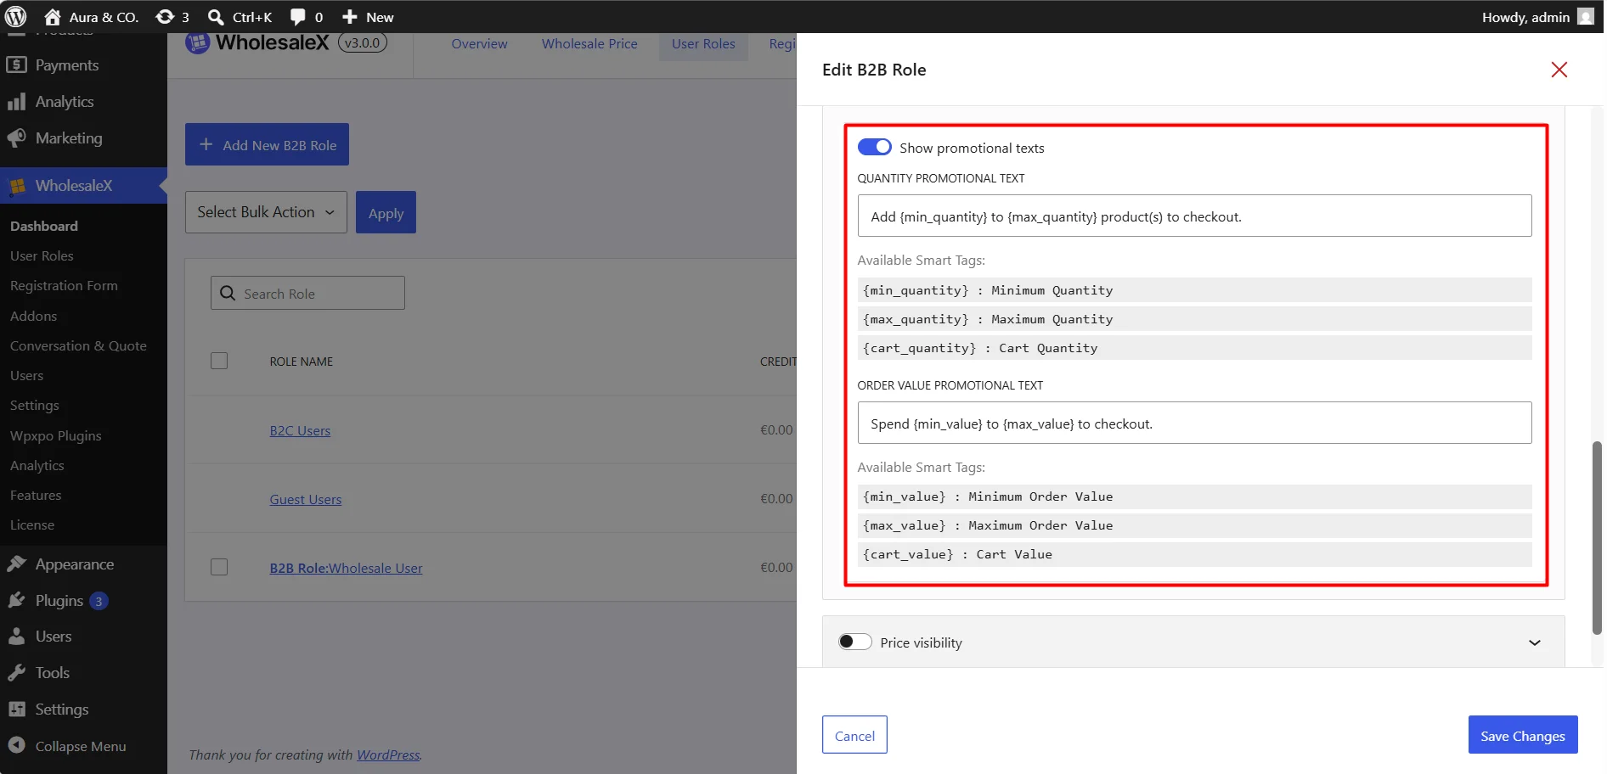This screenshot has height=774, width=1607.
Task: Follow the WordPress footer link
Action: click(x=388, y=754)
